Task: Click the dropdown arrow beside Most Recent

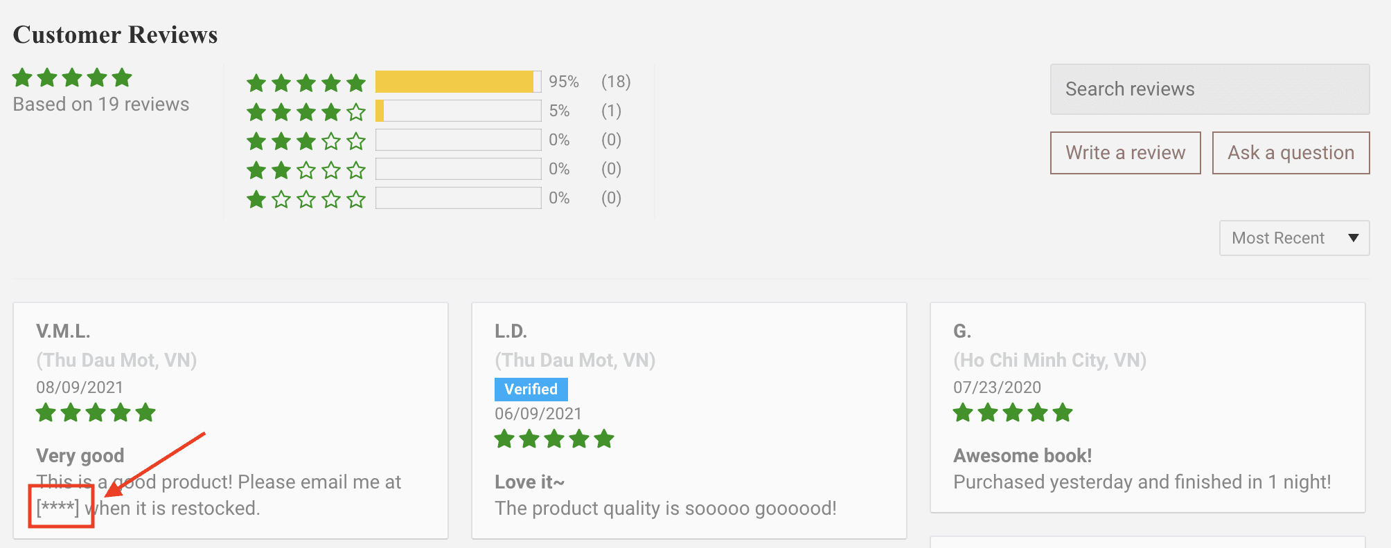Action: coord(1353,238)
